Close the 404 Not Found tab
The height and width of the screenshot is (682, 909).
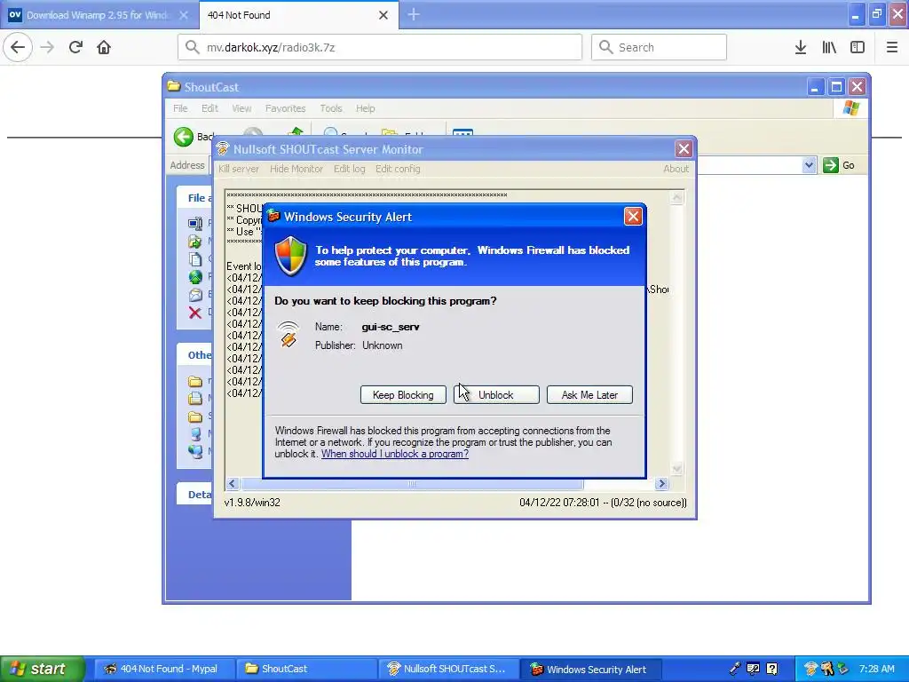click(x=383, y=15)
